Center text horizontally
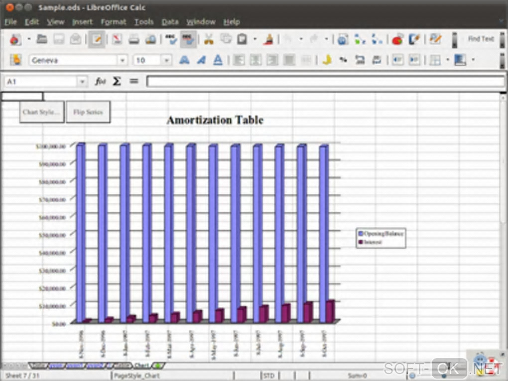Viewport: 508px width, 381px height. 255,60
